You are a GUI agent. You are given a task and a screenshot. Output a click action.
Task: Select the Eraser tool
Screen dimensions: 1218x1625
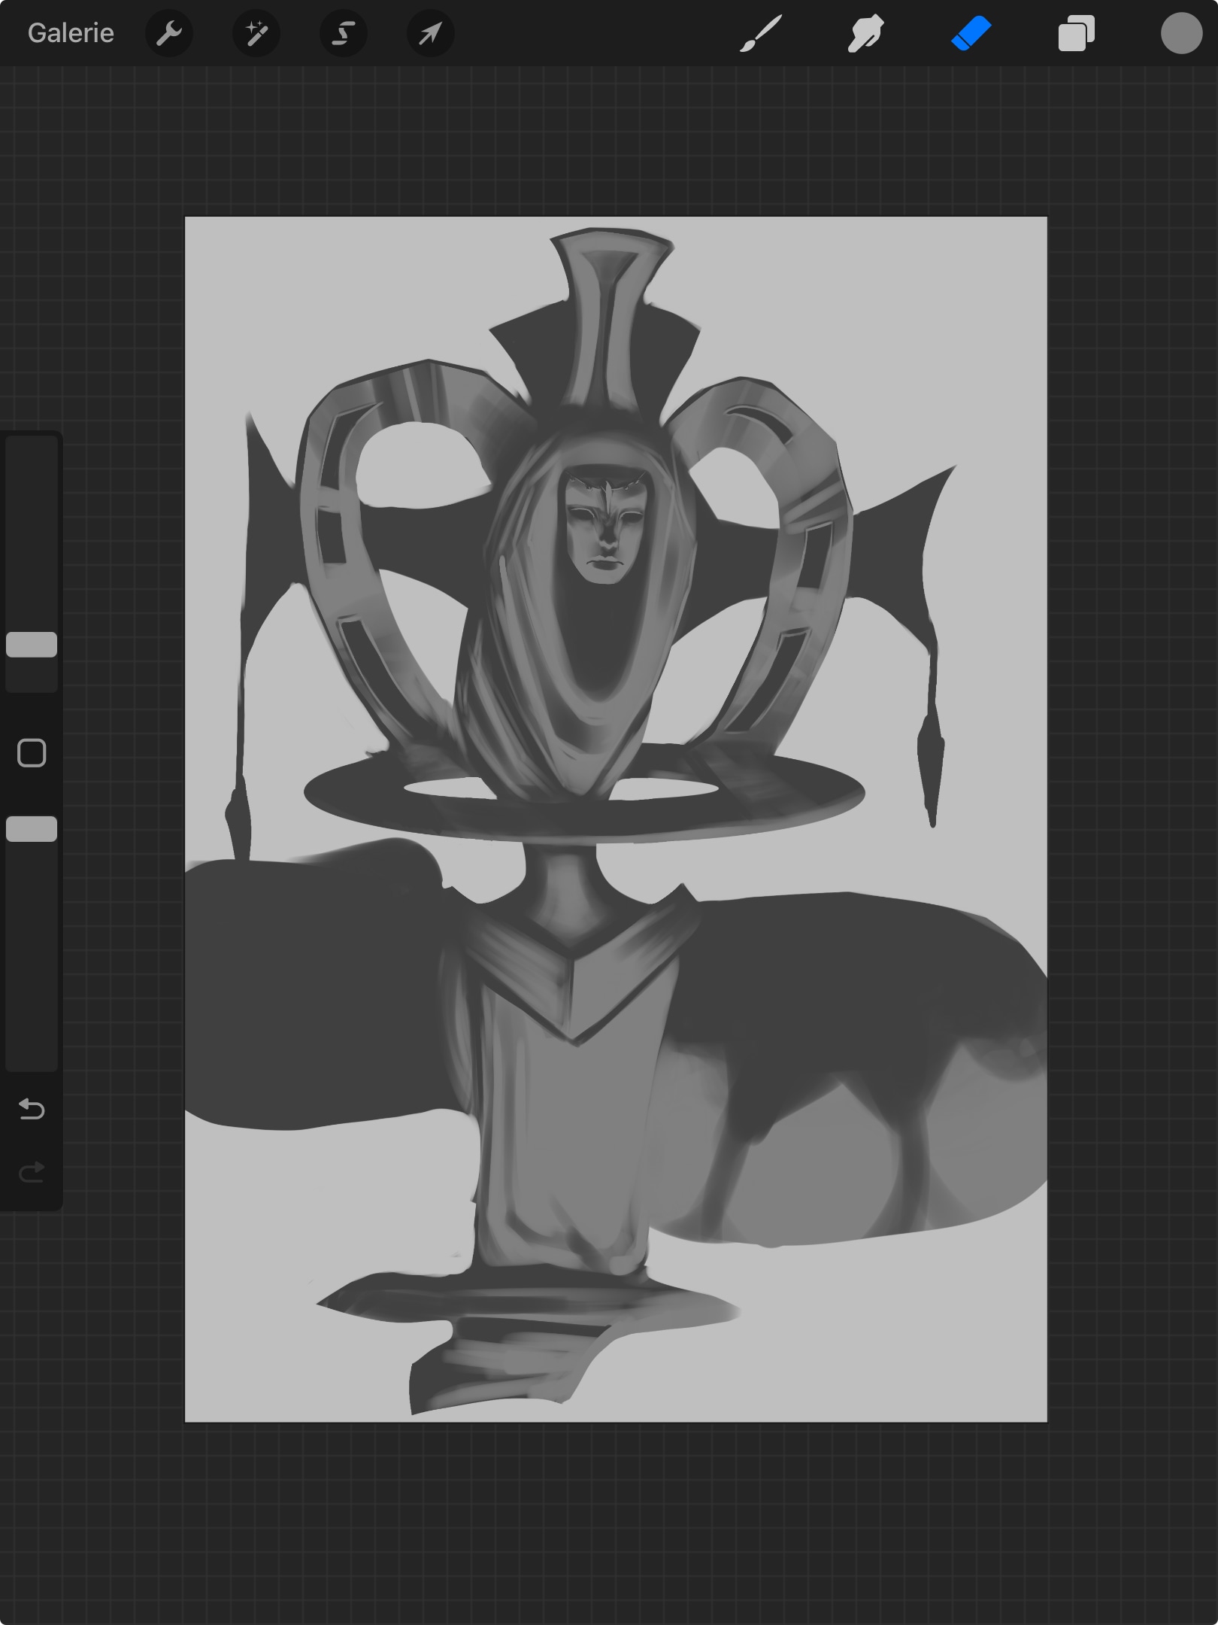[971, 33]
